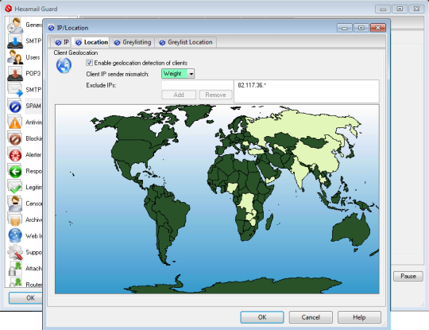Select the Web Interface globe icon
The height and width of the screenshot is (330, 429).
pyautogui.click(x=15, y=236)
